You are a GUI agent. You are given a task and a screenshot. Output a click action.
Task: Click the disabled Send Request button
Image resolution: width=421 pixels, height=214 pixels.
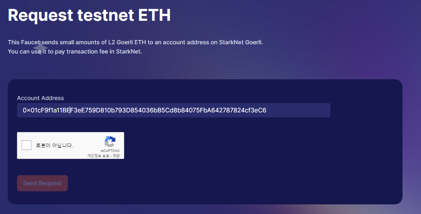tap(42, 183)
